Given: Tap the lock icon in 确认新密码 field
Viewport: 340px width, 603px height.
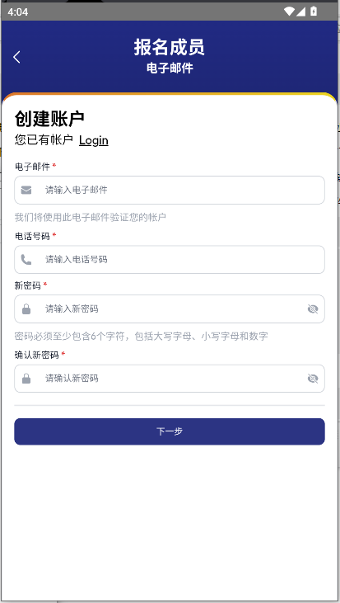Looking at the screenshot, I should coord(26,379).
